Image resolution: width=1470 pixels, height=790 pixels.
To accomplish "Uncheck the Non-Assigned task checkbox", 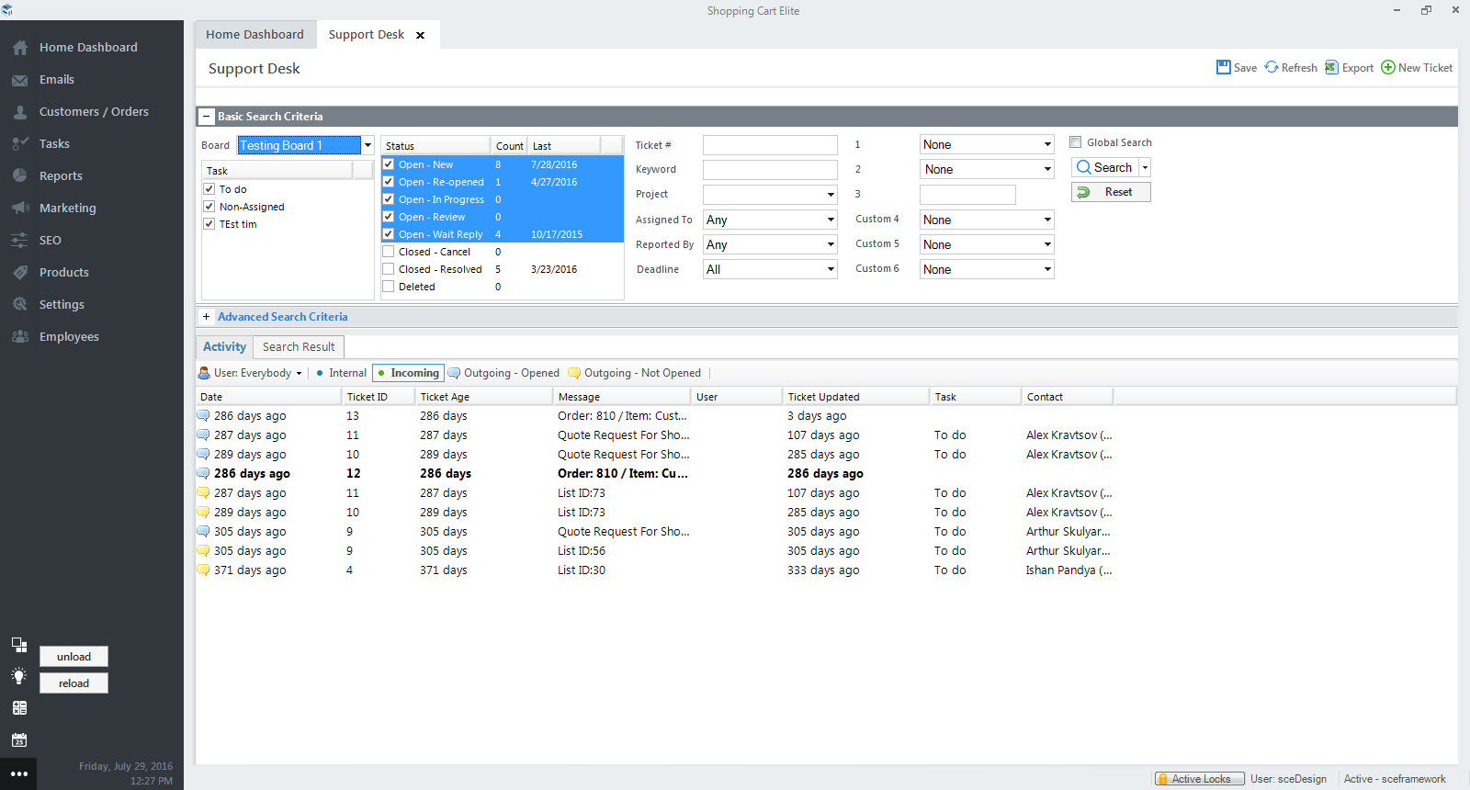I will pos(209,207).
